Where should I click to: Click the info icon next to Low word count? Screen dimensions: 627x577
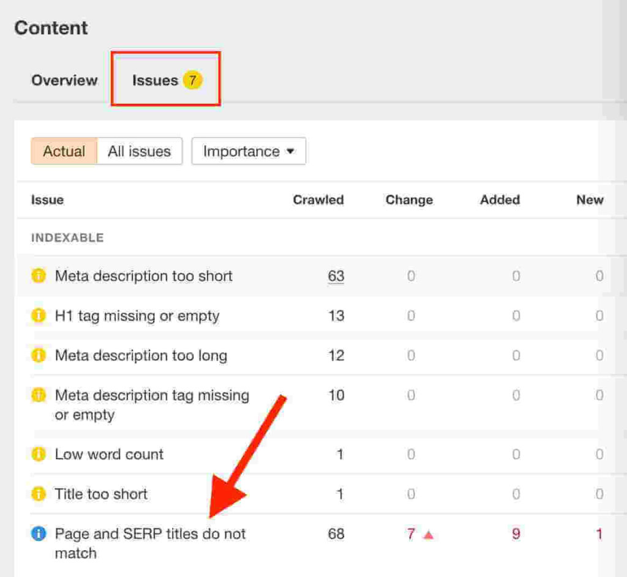click(37, 454)
